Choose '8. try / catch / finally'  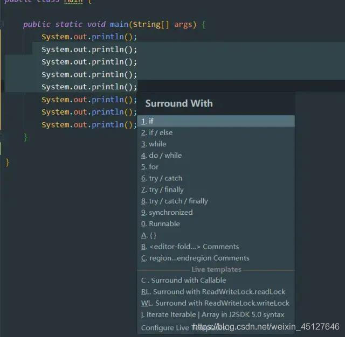point(216,201)
